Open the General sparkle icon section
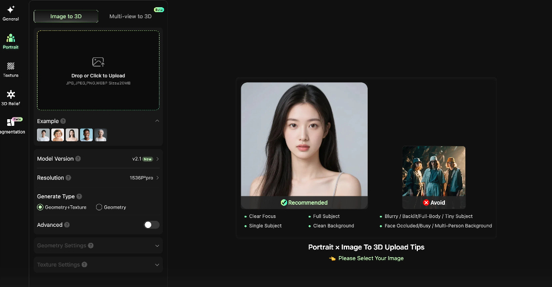552x287 pixels. tap(10, 10)
